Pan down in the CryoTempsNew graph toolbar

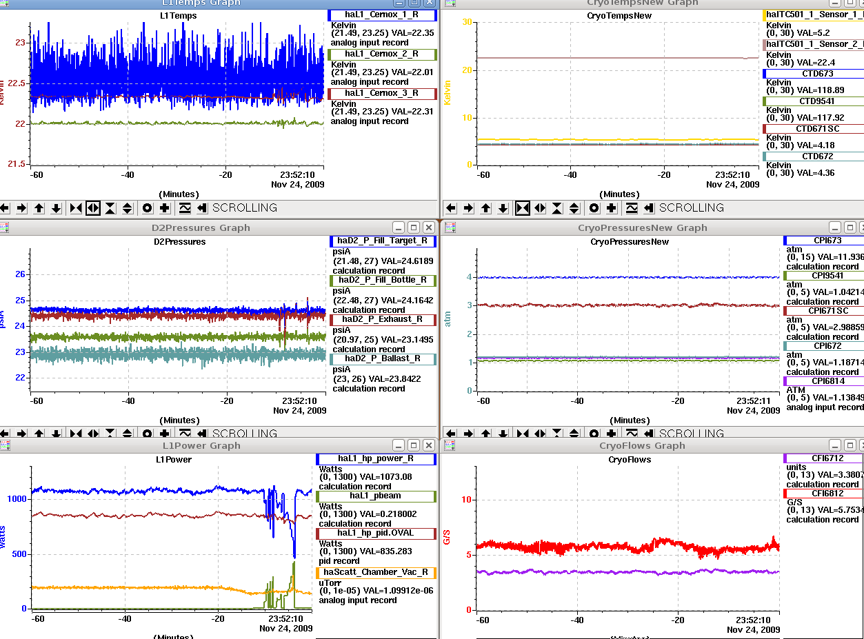pos(503,207)
